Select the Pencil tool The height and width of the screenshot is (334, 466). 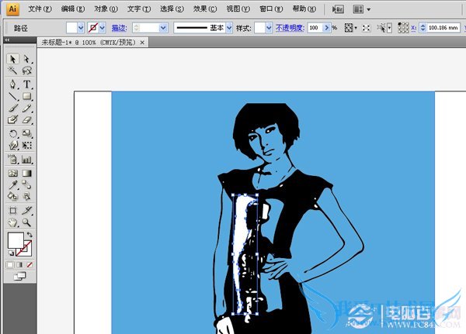pyautogui.click(x=26, y=108)
